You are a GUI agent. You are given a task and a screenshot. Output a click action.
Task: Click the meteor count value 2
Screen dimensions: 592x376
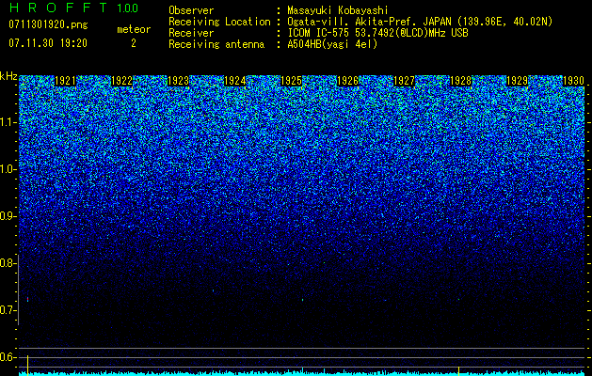(134, 43)
